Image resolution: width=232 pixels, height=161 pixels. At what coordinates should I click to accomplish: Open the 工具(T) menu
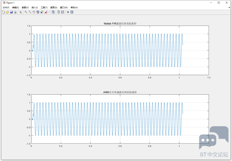[44, 8]
